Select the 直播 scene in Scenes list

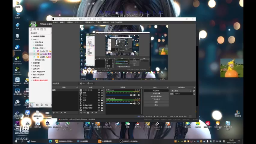pos(65,90)
